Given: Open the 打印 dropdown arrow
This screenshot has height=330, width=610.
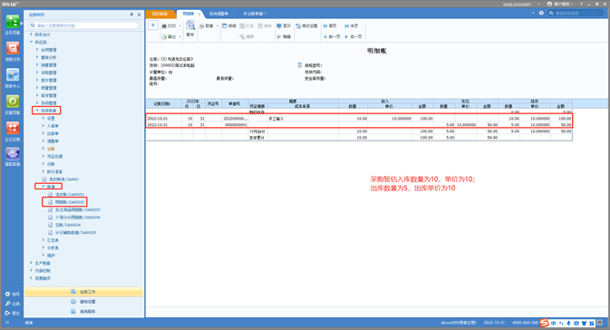Looking at the screenshot, I should point(179,25).
